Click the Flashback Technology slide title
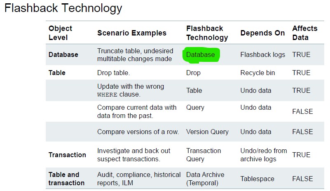330x191 pixels. click(x=63, y=8)
